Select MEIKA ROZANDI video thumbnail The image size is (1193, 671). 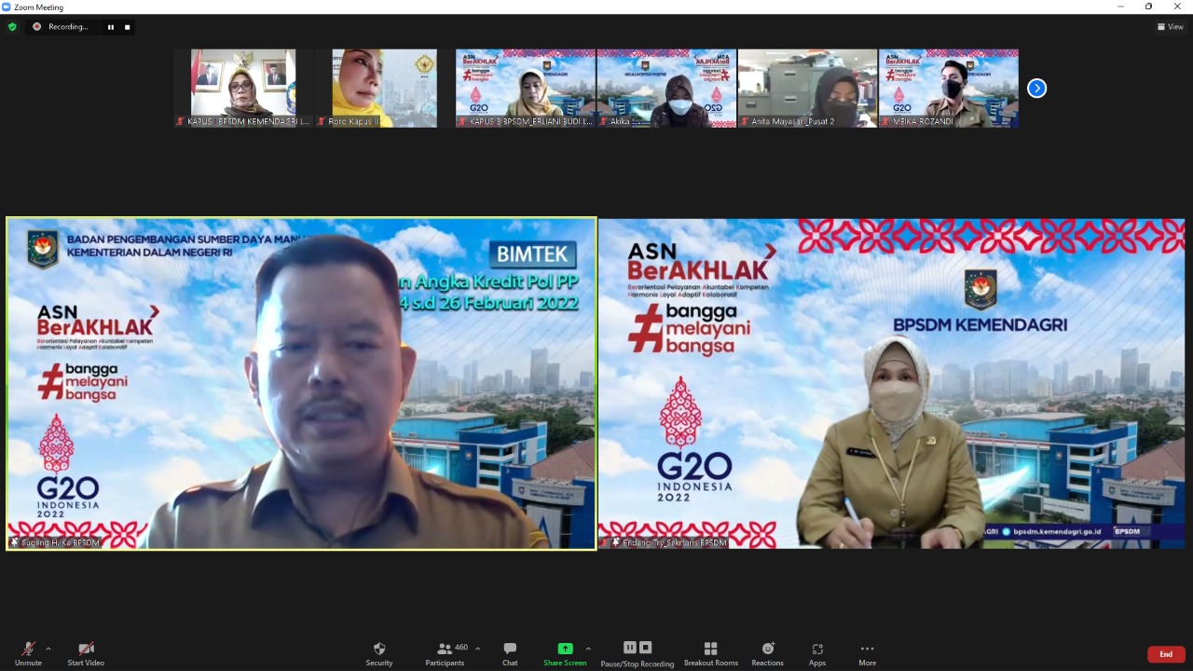948,88
